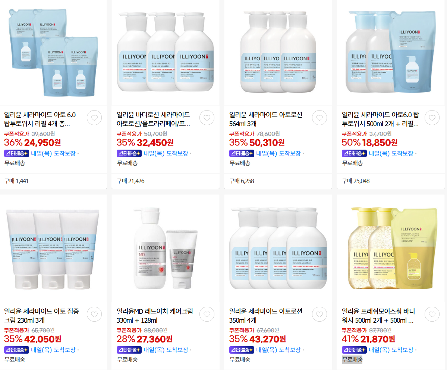Image resolution: width=447 pixels, height=370 pixels.
Task: Favorite the 탑투토워시 리필 4개 product heart
Action: 94,118
